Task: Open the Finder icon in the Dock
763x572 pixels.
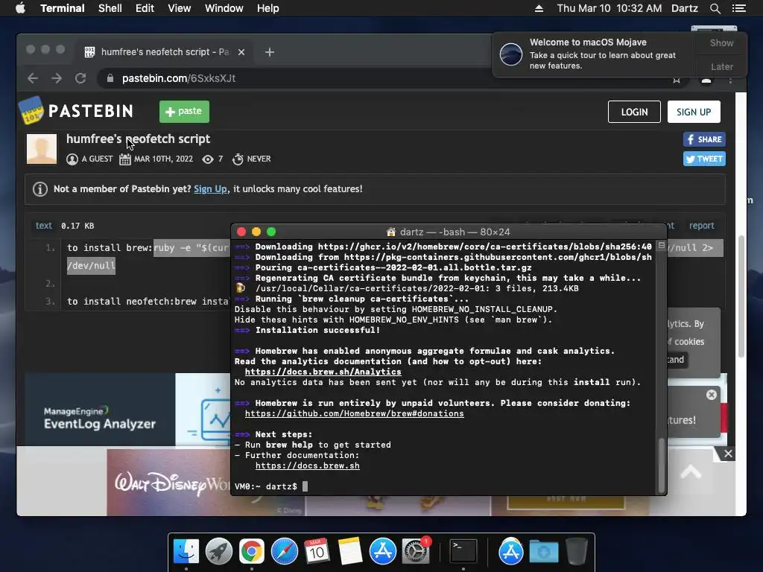Action: [186, 552]
